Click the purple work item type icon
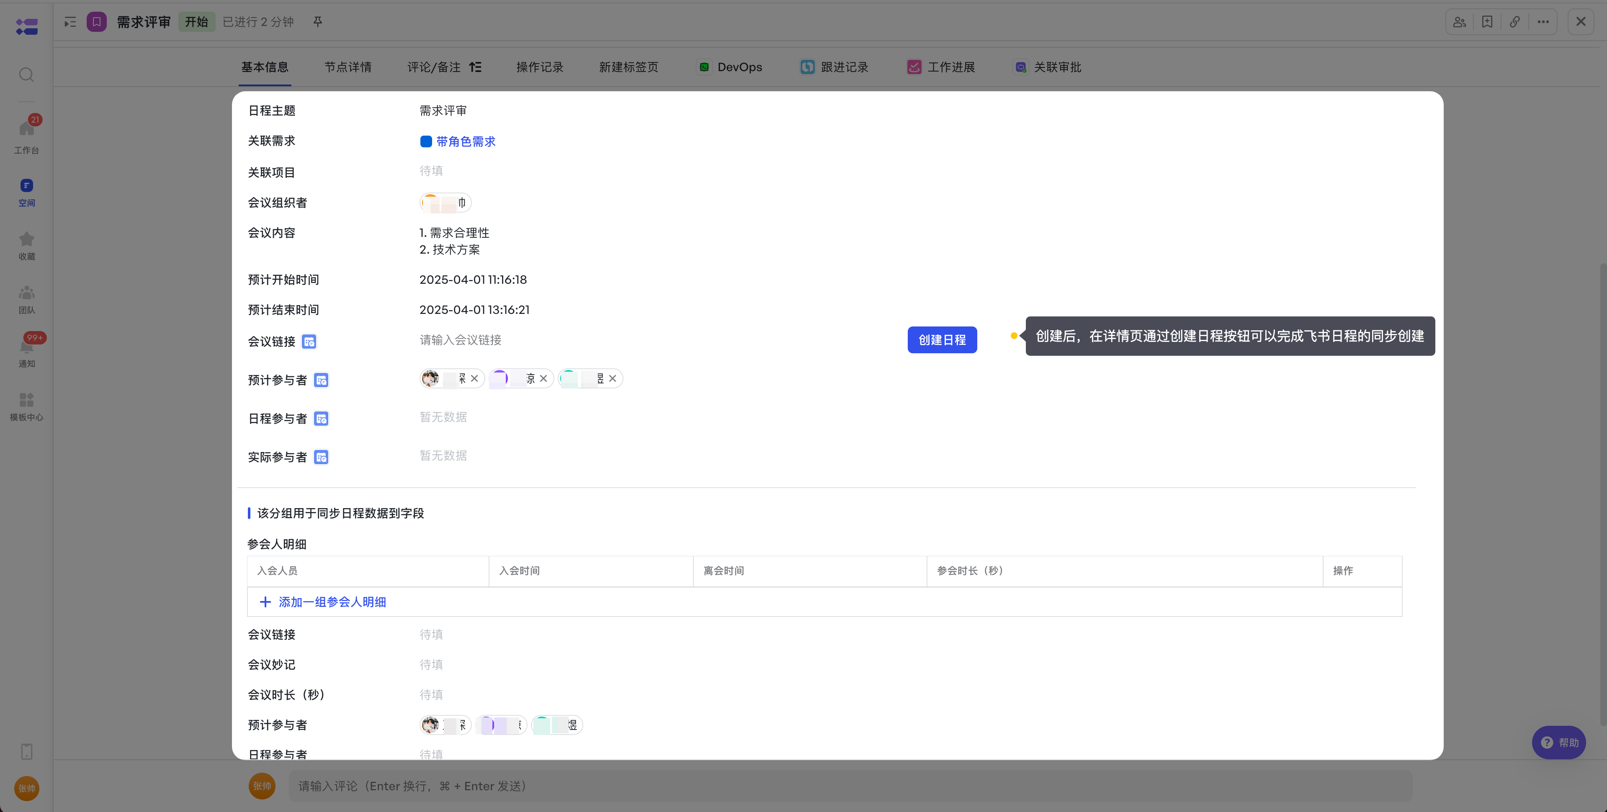The width and height of the screenshot is (1607, 812). click(x=97, y=22)
